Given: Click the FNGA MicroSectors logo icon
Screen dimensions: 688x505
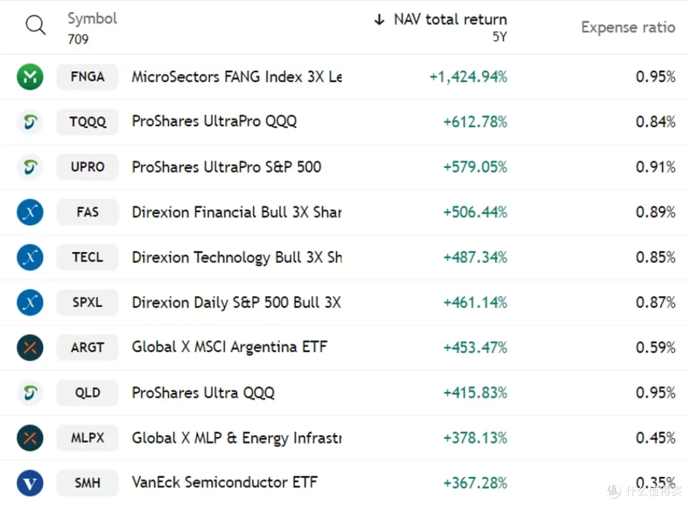Looking at the screenshot, I should coord(30,77).
